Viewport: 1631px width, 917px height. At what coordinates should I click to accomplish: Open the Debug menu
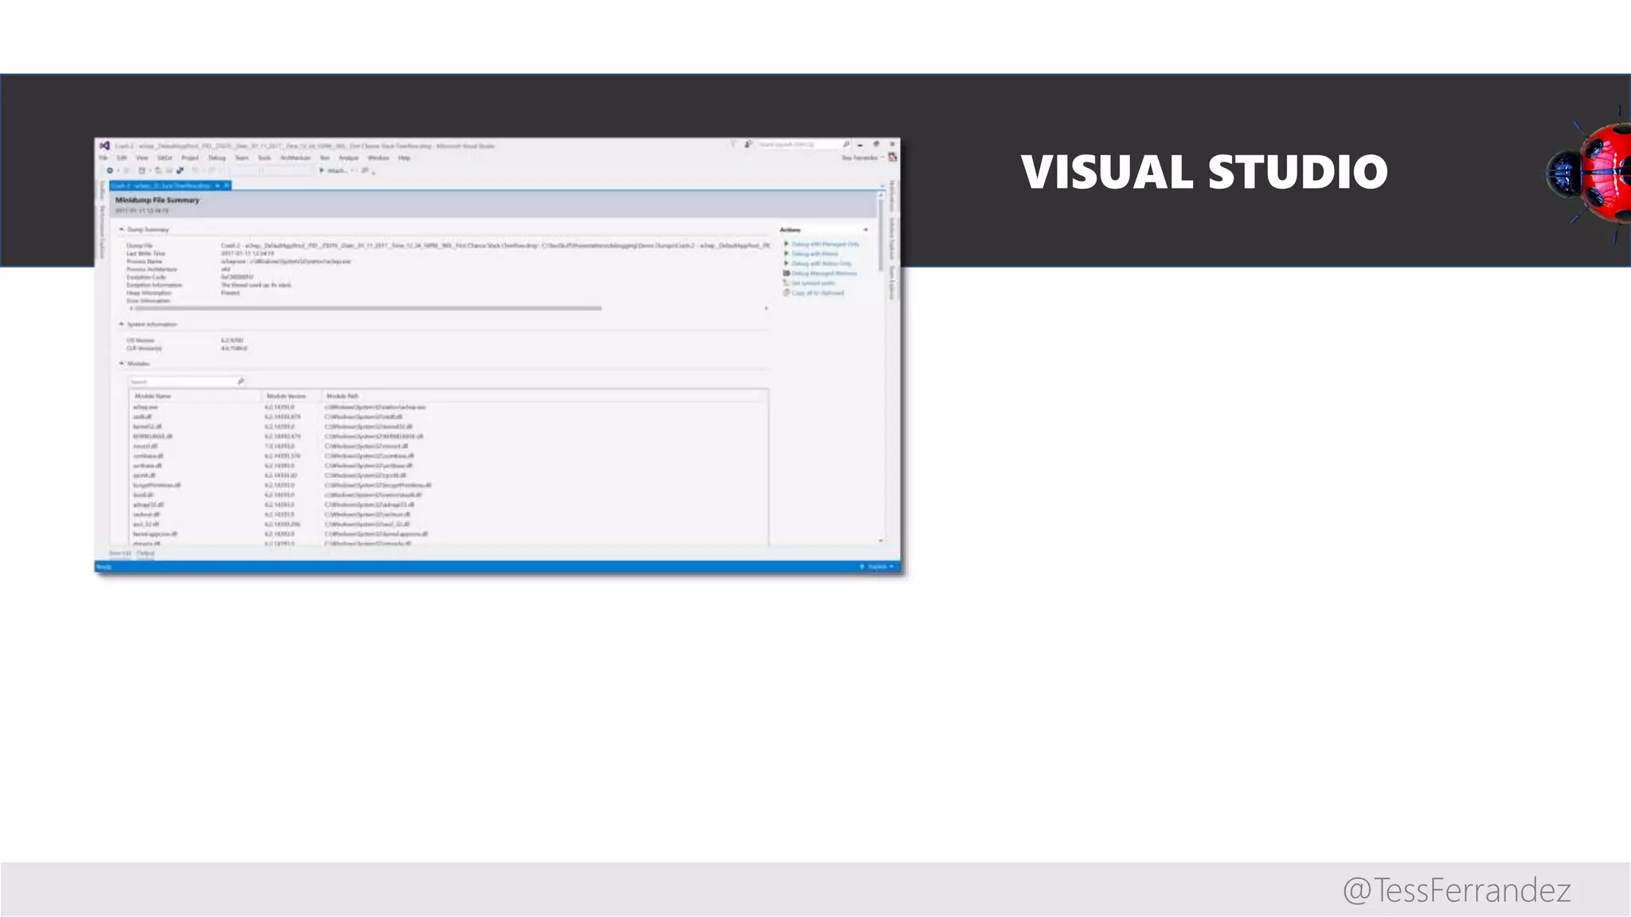(217, 158)
